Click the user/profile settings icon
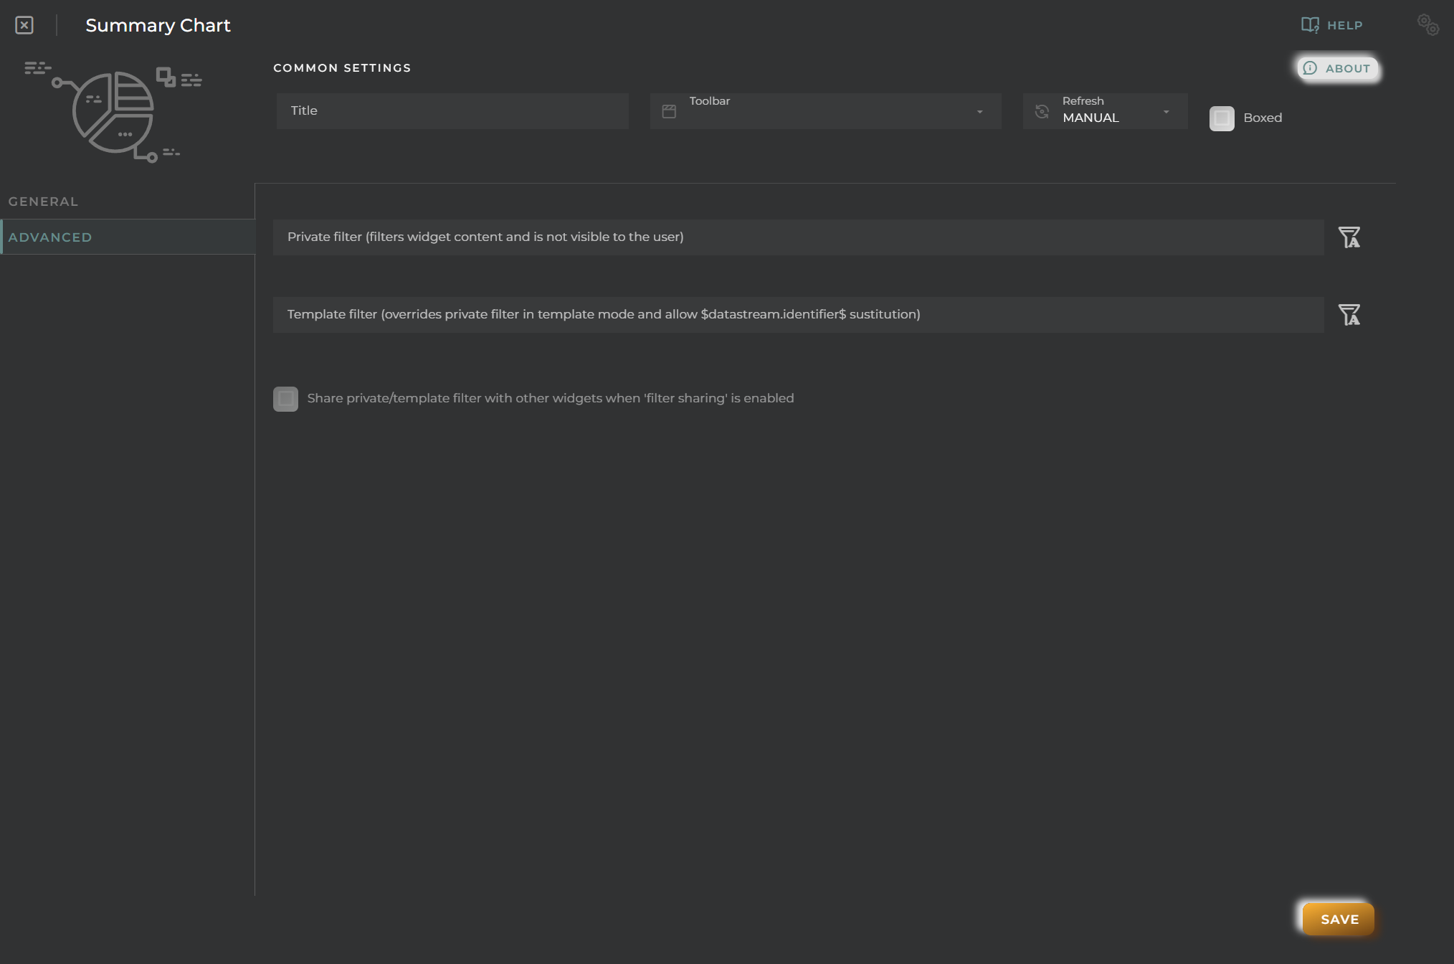Image resolution: width=1454 pixels, height=964 pixels. (1428, 24)
